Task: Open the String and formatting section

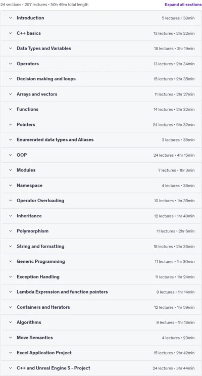Action: coord(101,247)
